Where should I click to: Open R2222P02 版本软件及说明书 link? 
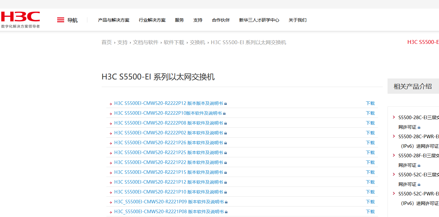169,133
